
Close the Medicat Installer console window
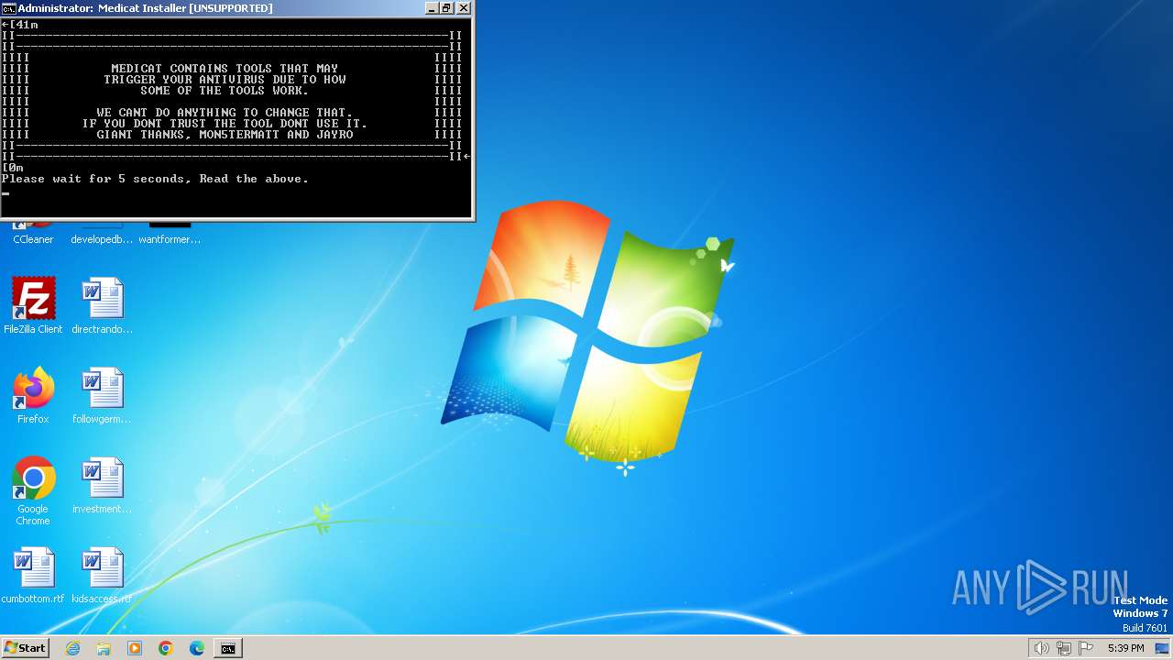[x=463, y=8]
